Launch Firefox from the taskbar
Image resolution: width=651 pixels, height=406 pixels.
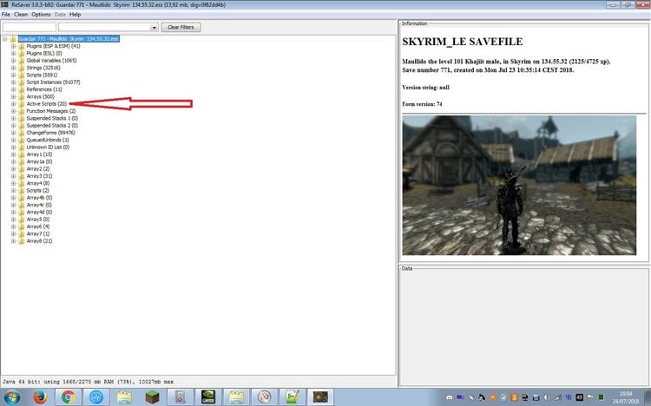tap(40, 397)
